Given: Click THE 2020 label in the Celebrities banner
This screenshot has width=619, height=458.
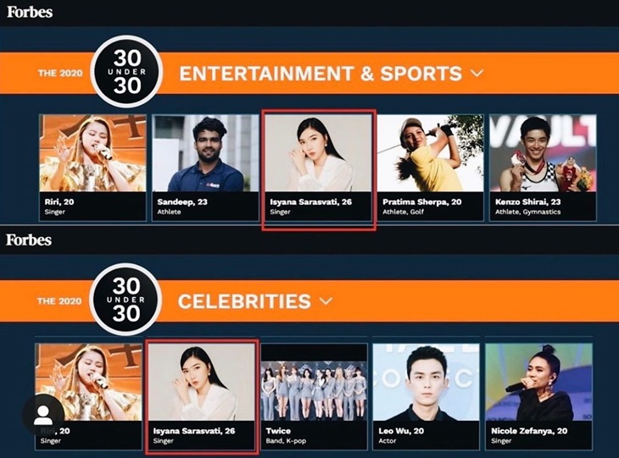Looking at the screenshot, I should coord(59,301).
